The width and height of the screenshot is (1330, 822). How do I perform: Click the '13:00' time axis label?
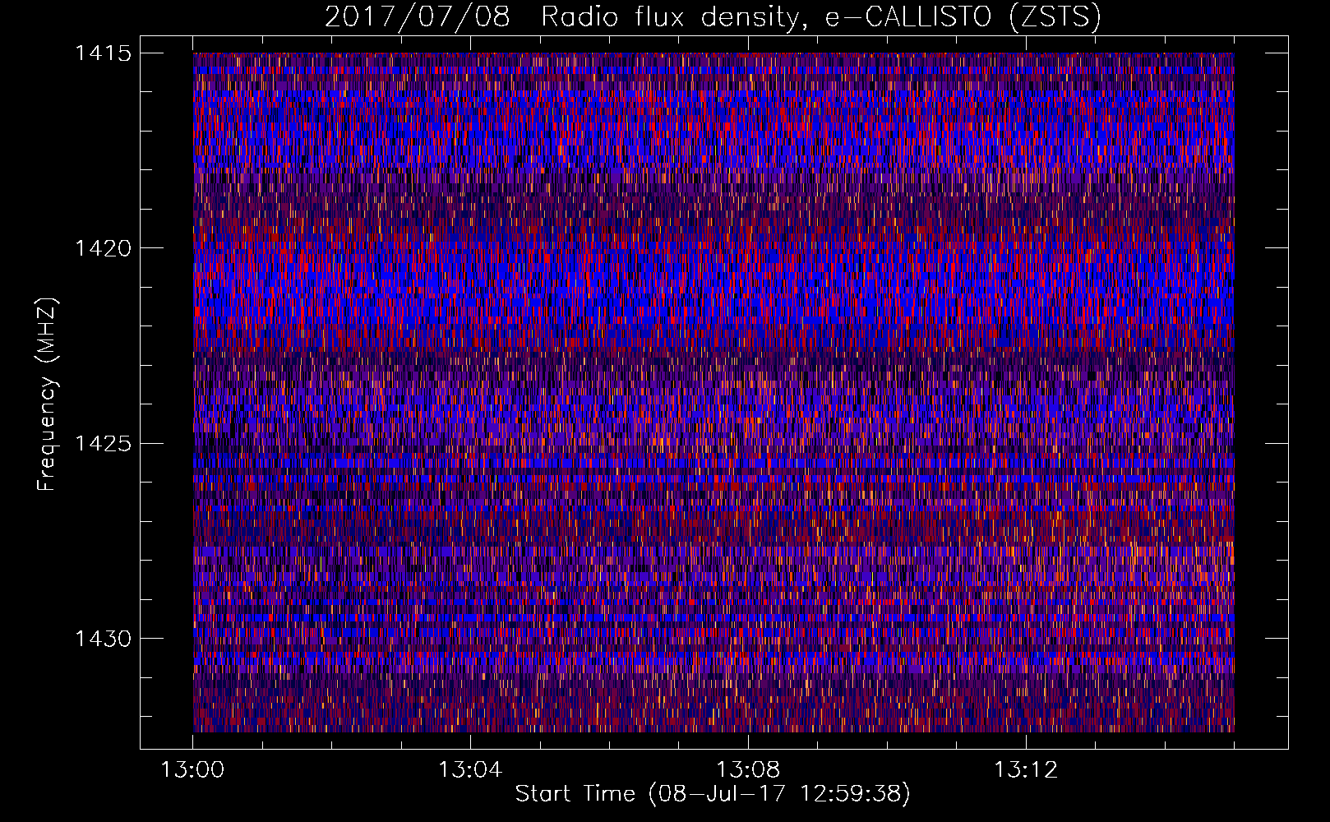(192, 770)
